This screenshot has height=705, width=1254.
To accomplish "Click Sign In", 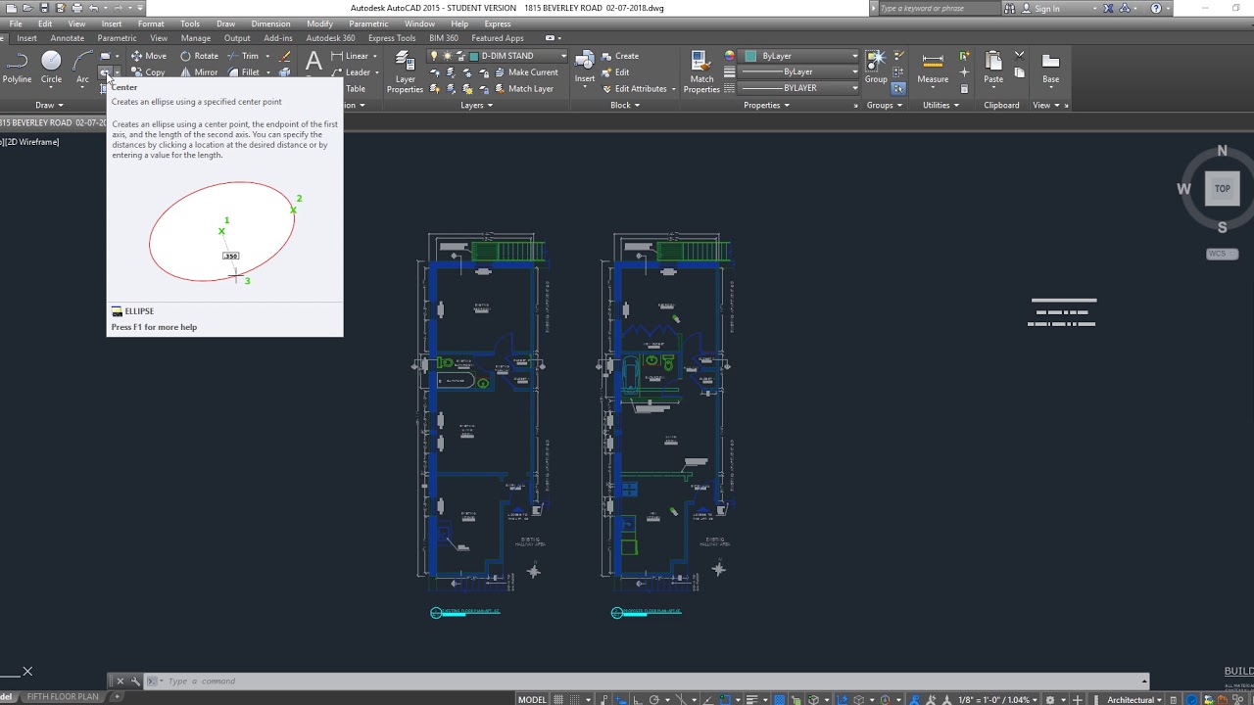I will pyautogui.click(x=1046, y=8).
